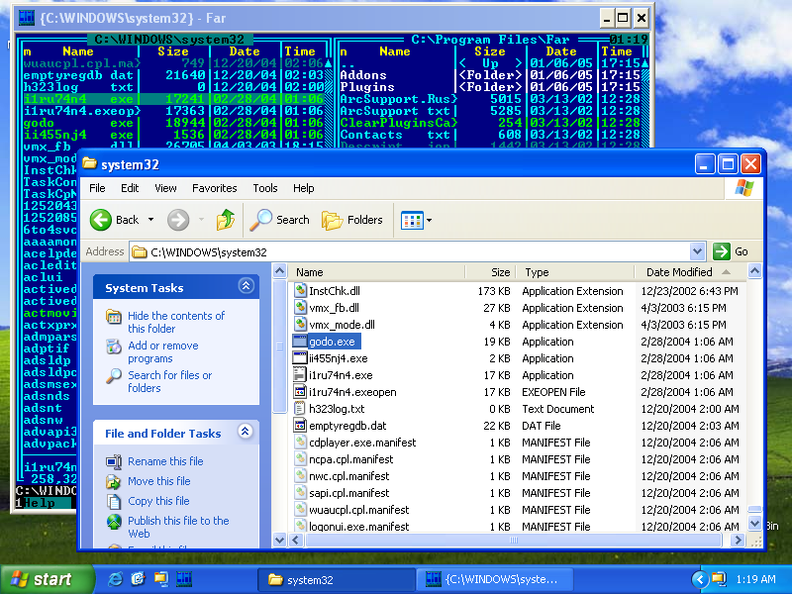The image size is (792, 594).
Task: Open the Back button history dropdown arrow
Action: pos(150,220)
